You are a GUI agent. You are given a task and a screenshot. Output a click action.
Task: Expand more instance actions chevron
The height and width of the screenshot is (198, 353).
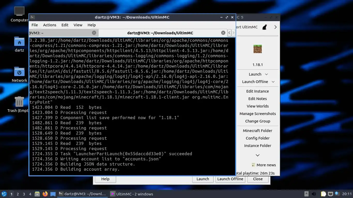pos(258,155)
